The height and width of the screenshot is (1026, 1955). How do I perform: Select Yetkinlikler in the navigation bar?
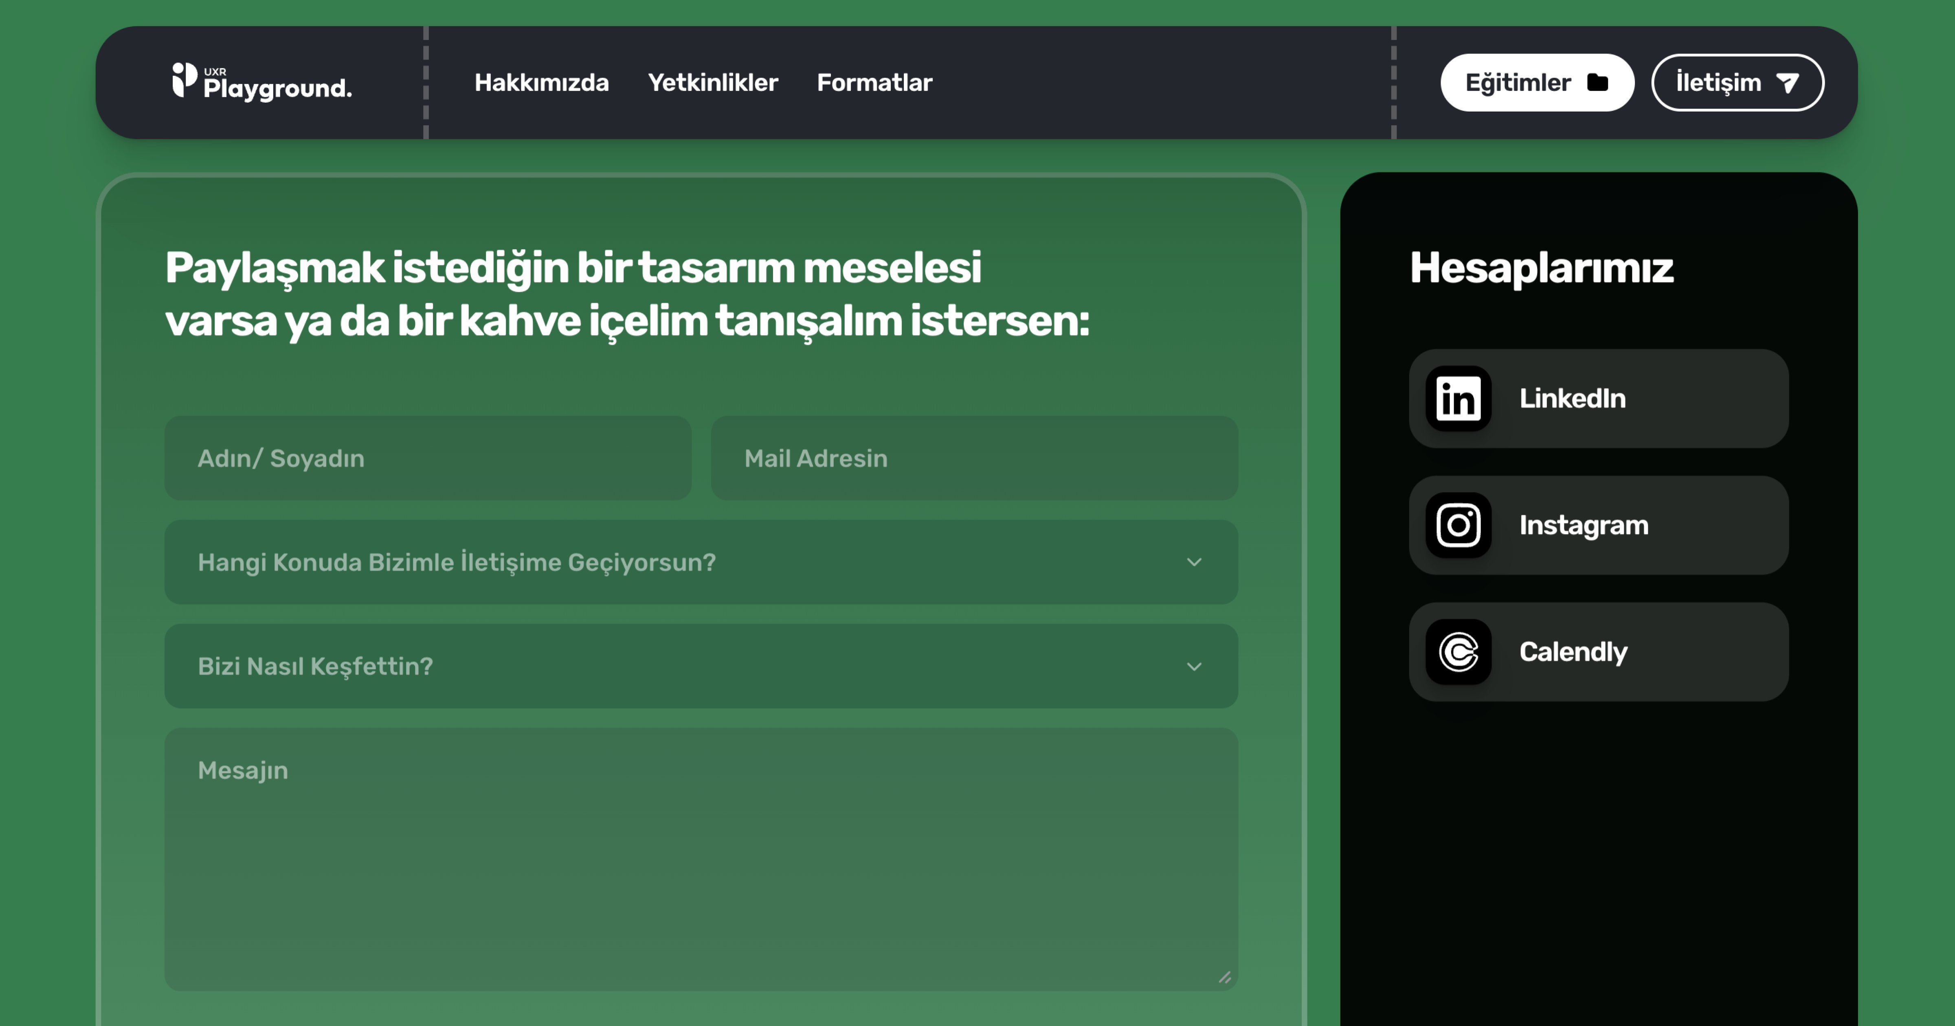pyautogui.click(x=712, y=83)
